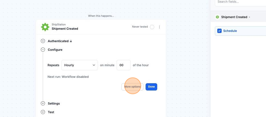
Task: Toggle the Schedule checkbox
Action: click(219, 31)
